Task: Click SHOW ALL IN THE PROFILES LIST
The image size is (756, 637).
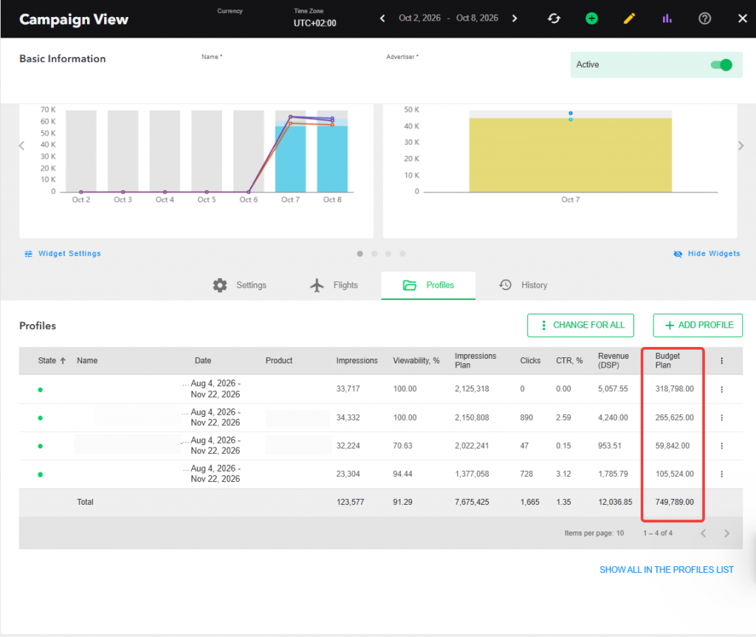Action: click(667, 570)
